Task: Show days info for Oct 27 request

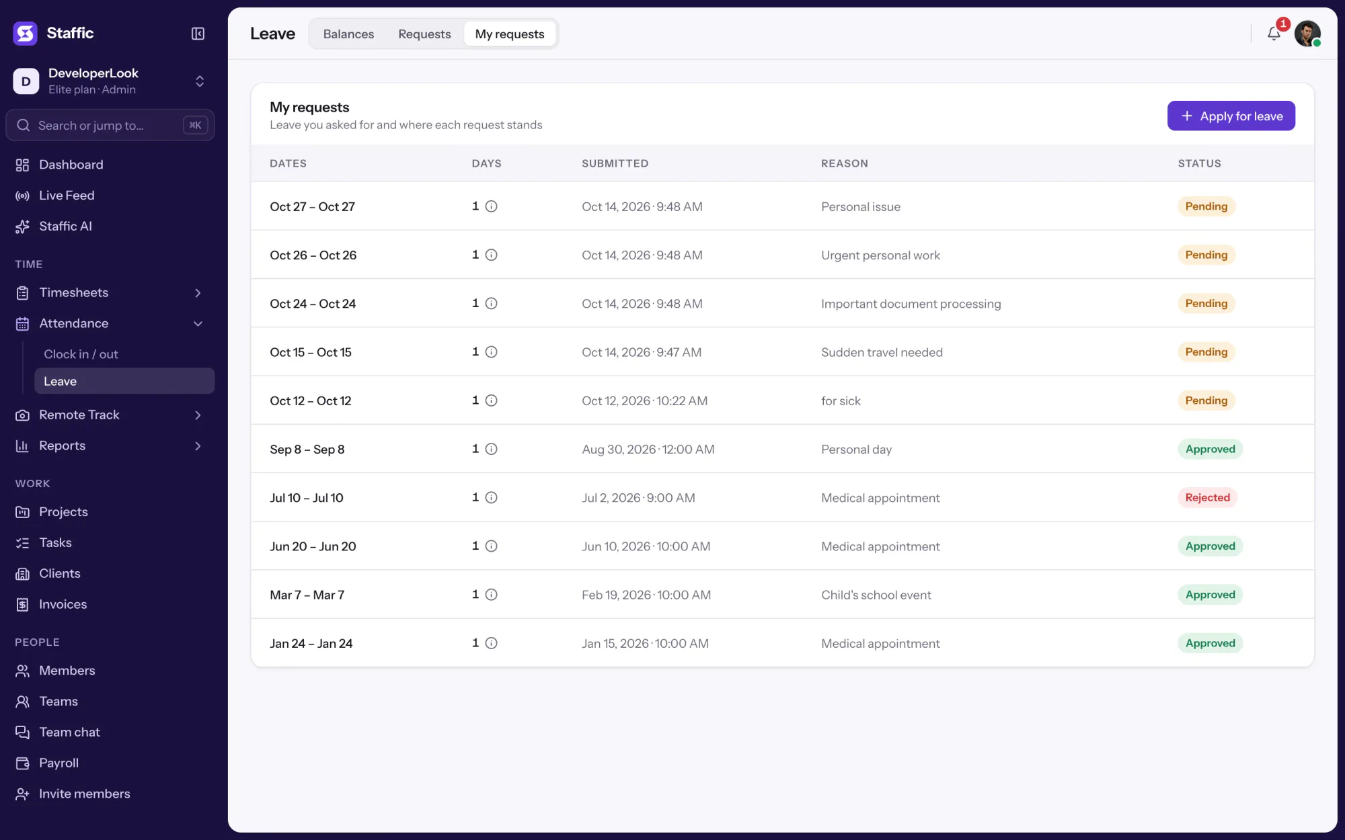Action: tap(492, 206)
